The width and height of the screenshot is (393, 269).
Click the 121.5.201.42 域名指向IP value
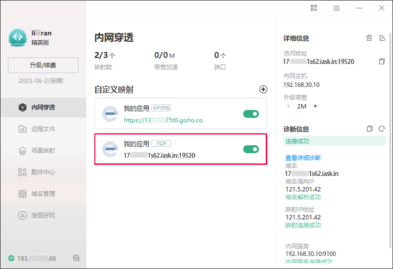tap(303, 189)
